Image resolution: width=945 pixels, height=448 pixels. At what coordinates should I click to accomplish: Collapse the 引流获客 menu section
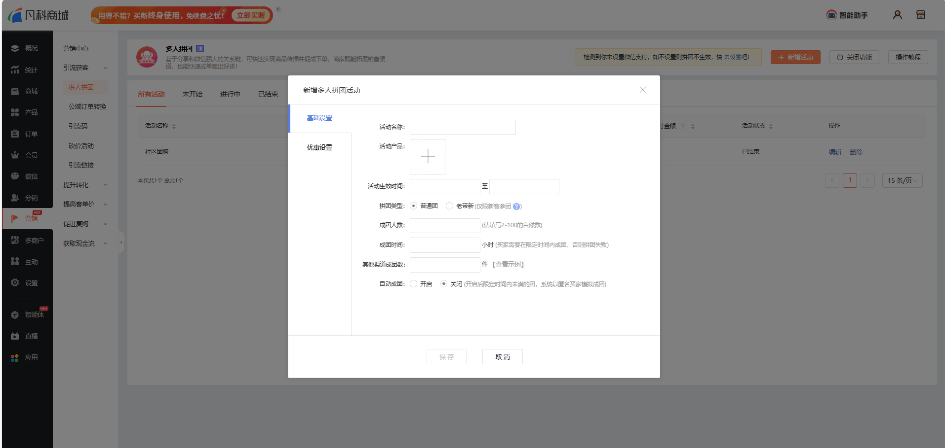point(85,68)
